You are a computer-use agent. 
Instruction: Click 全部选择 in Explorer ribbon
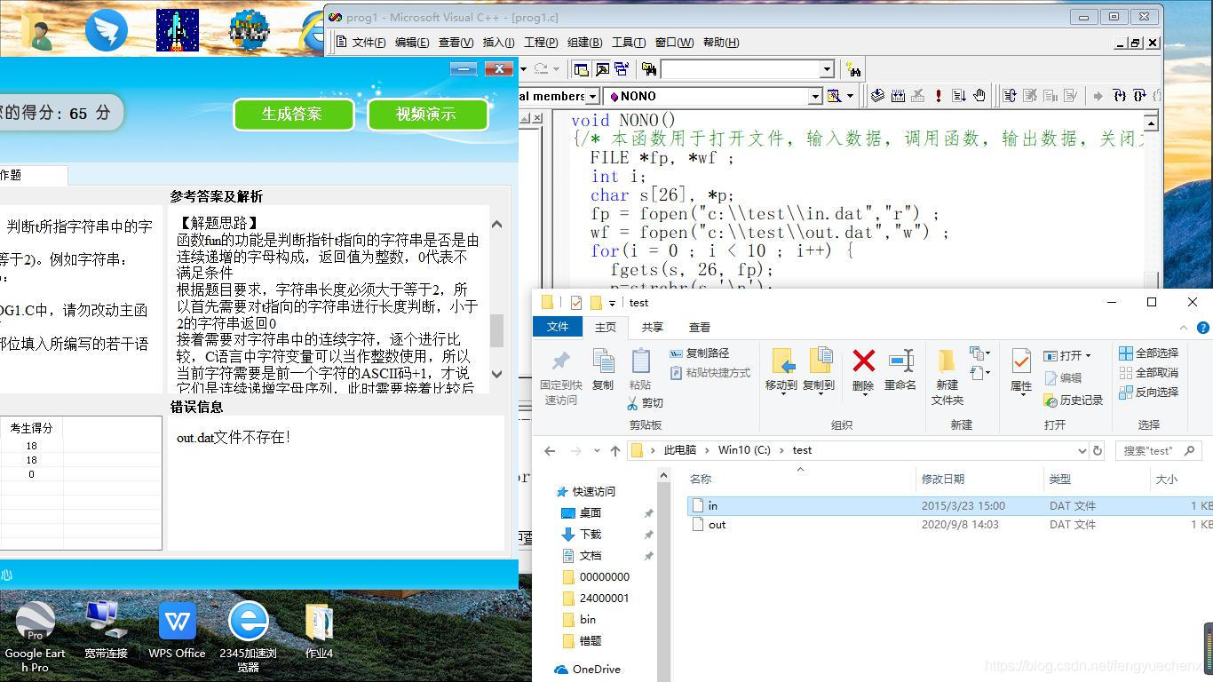pos(1149,353)
